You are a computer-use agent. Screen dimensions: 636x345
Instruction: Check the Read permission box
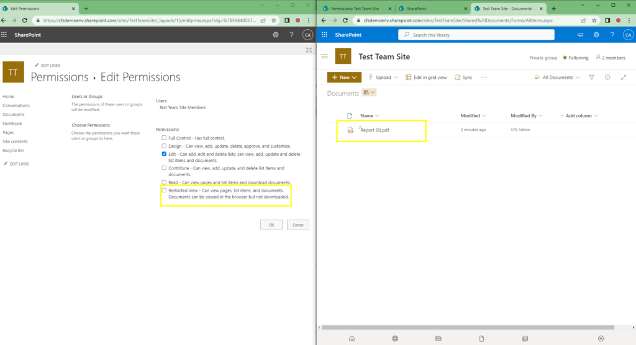(x=164, y=182)
